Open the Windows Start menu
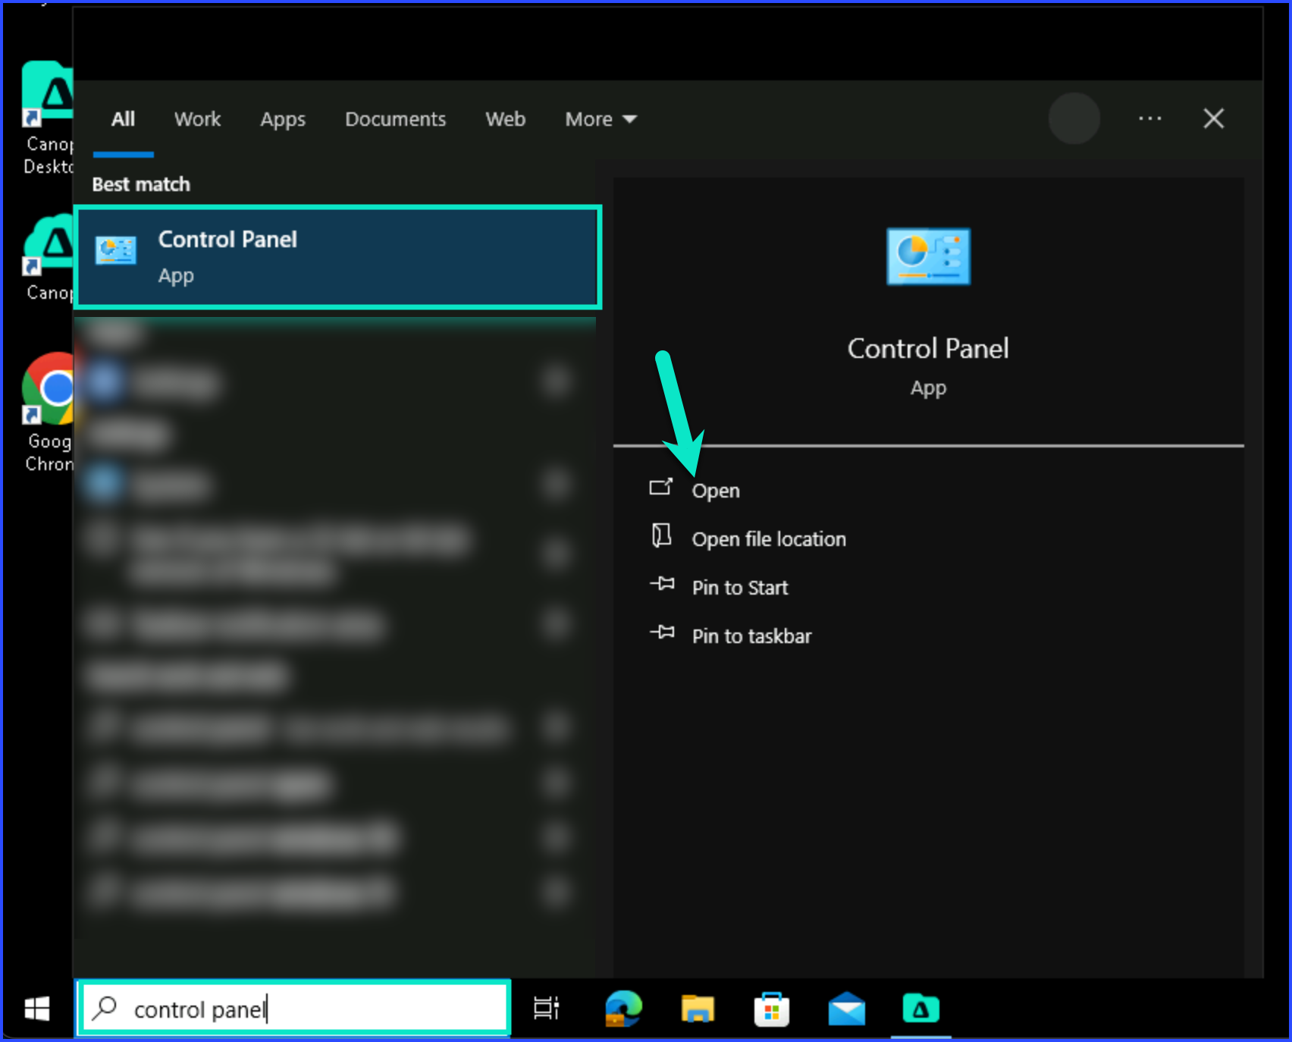The image size is (1292, 1042). pyautogui.click(x=37, y=1009)
